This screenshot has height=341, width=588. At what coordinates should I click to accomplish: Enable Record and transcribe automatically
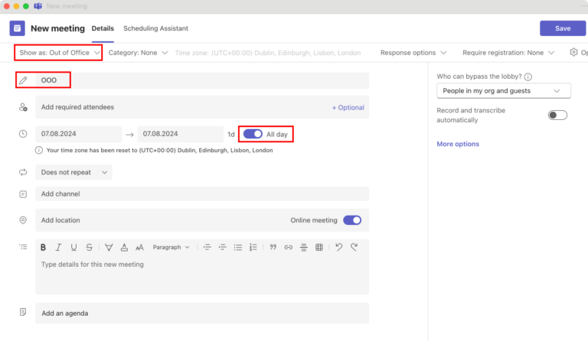click(x=557, y=115)
